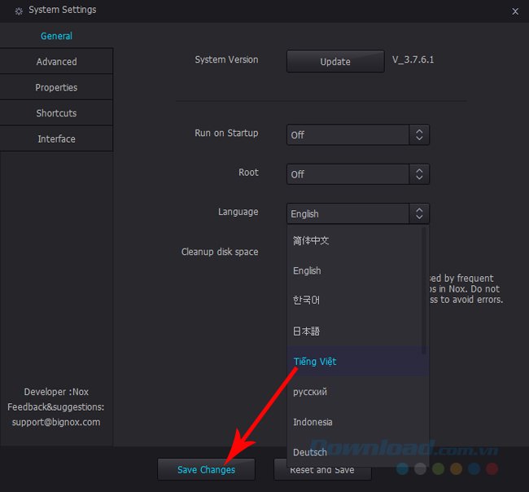Open the Root dropdown
529x492 pixels.
click(x=357, y=174)
